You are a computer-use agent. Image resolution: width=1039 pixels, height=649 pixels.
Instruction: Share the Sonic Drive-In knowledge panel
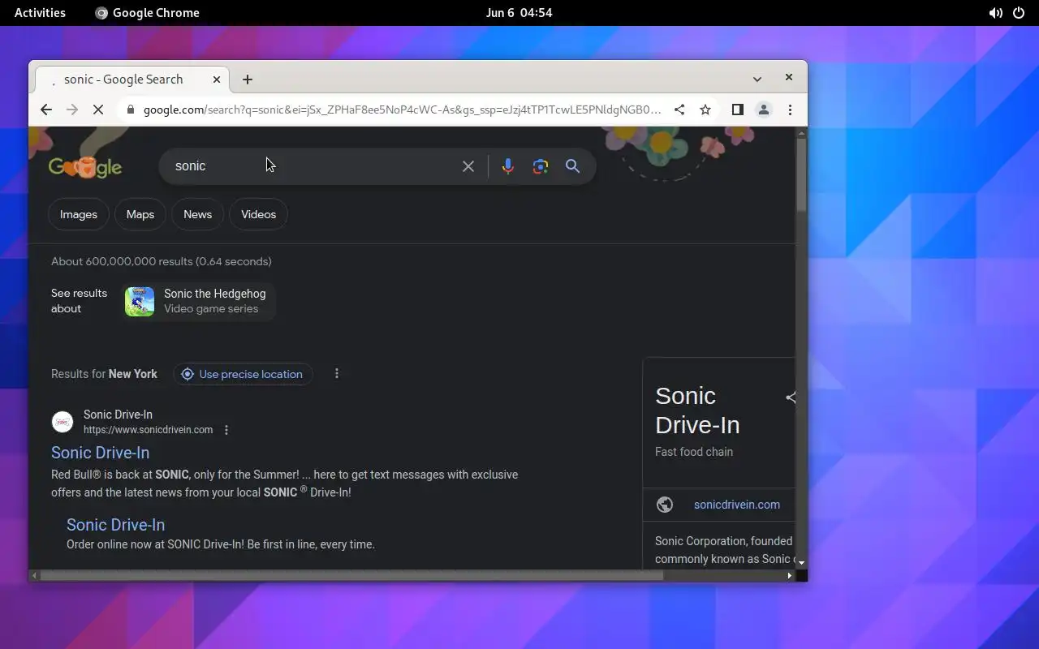tap(790, 398)
